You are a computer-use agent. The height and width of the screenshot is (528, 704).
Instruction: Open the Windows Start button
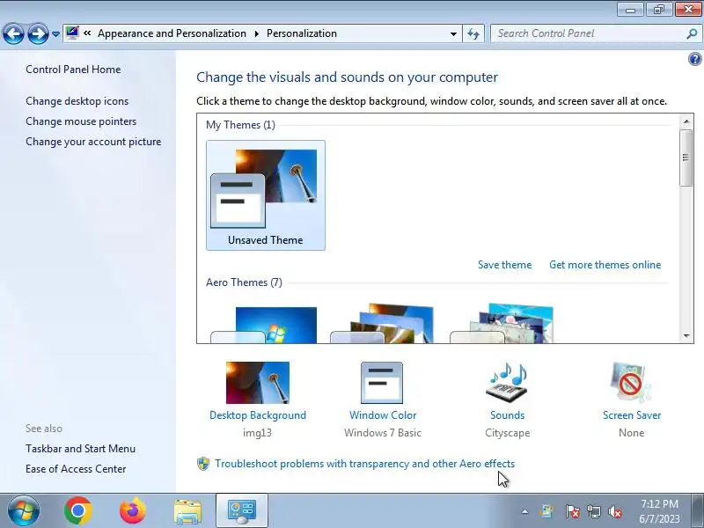pos(24,510)
